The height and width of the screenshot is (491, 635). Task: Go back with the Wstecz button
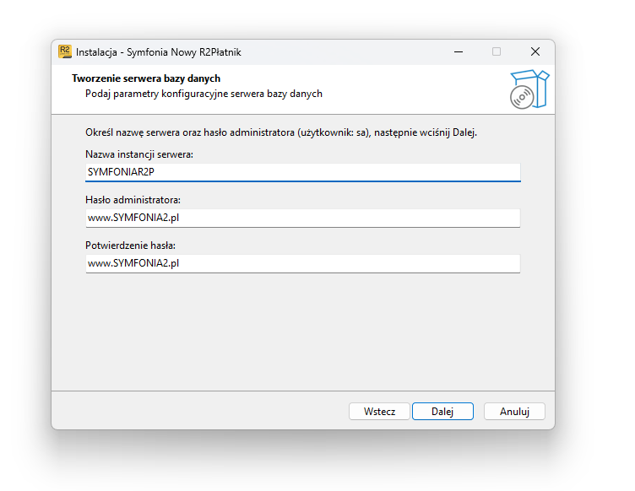pyautogui.click(x=379, y=412)
